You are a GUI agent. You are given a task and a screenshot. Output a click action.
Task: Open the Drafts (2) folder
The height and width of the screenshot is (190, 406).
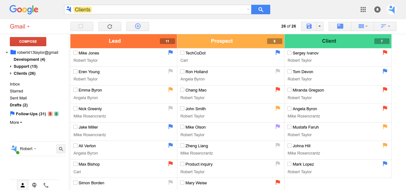[19, 105]
